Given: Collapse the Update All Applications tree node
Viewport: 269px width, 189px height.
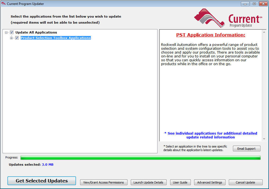Looking at the screenshot, I should (6, 32).
